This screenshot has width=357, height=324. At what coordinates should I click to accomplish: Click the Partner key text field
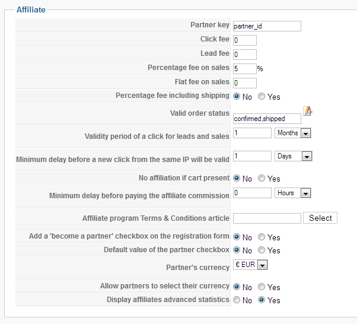pyautogui.click(x=267, y=26)
